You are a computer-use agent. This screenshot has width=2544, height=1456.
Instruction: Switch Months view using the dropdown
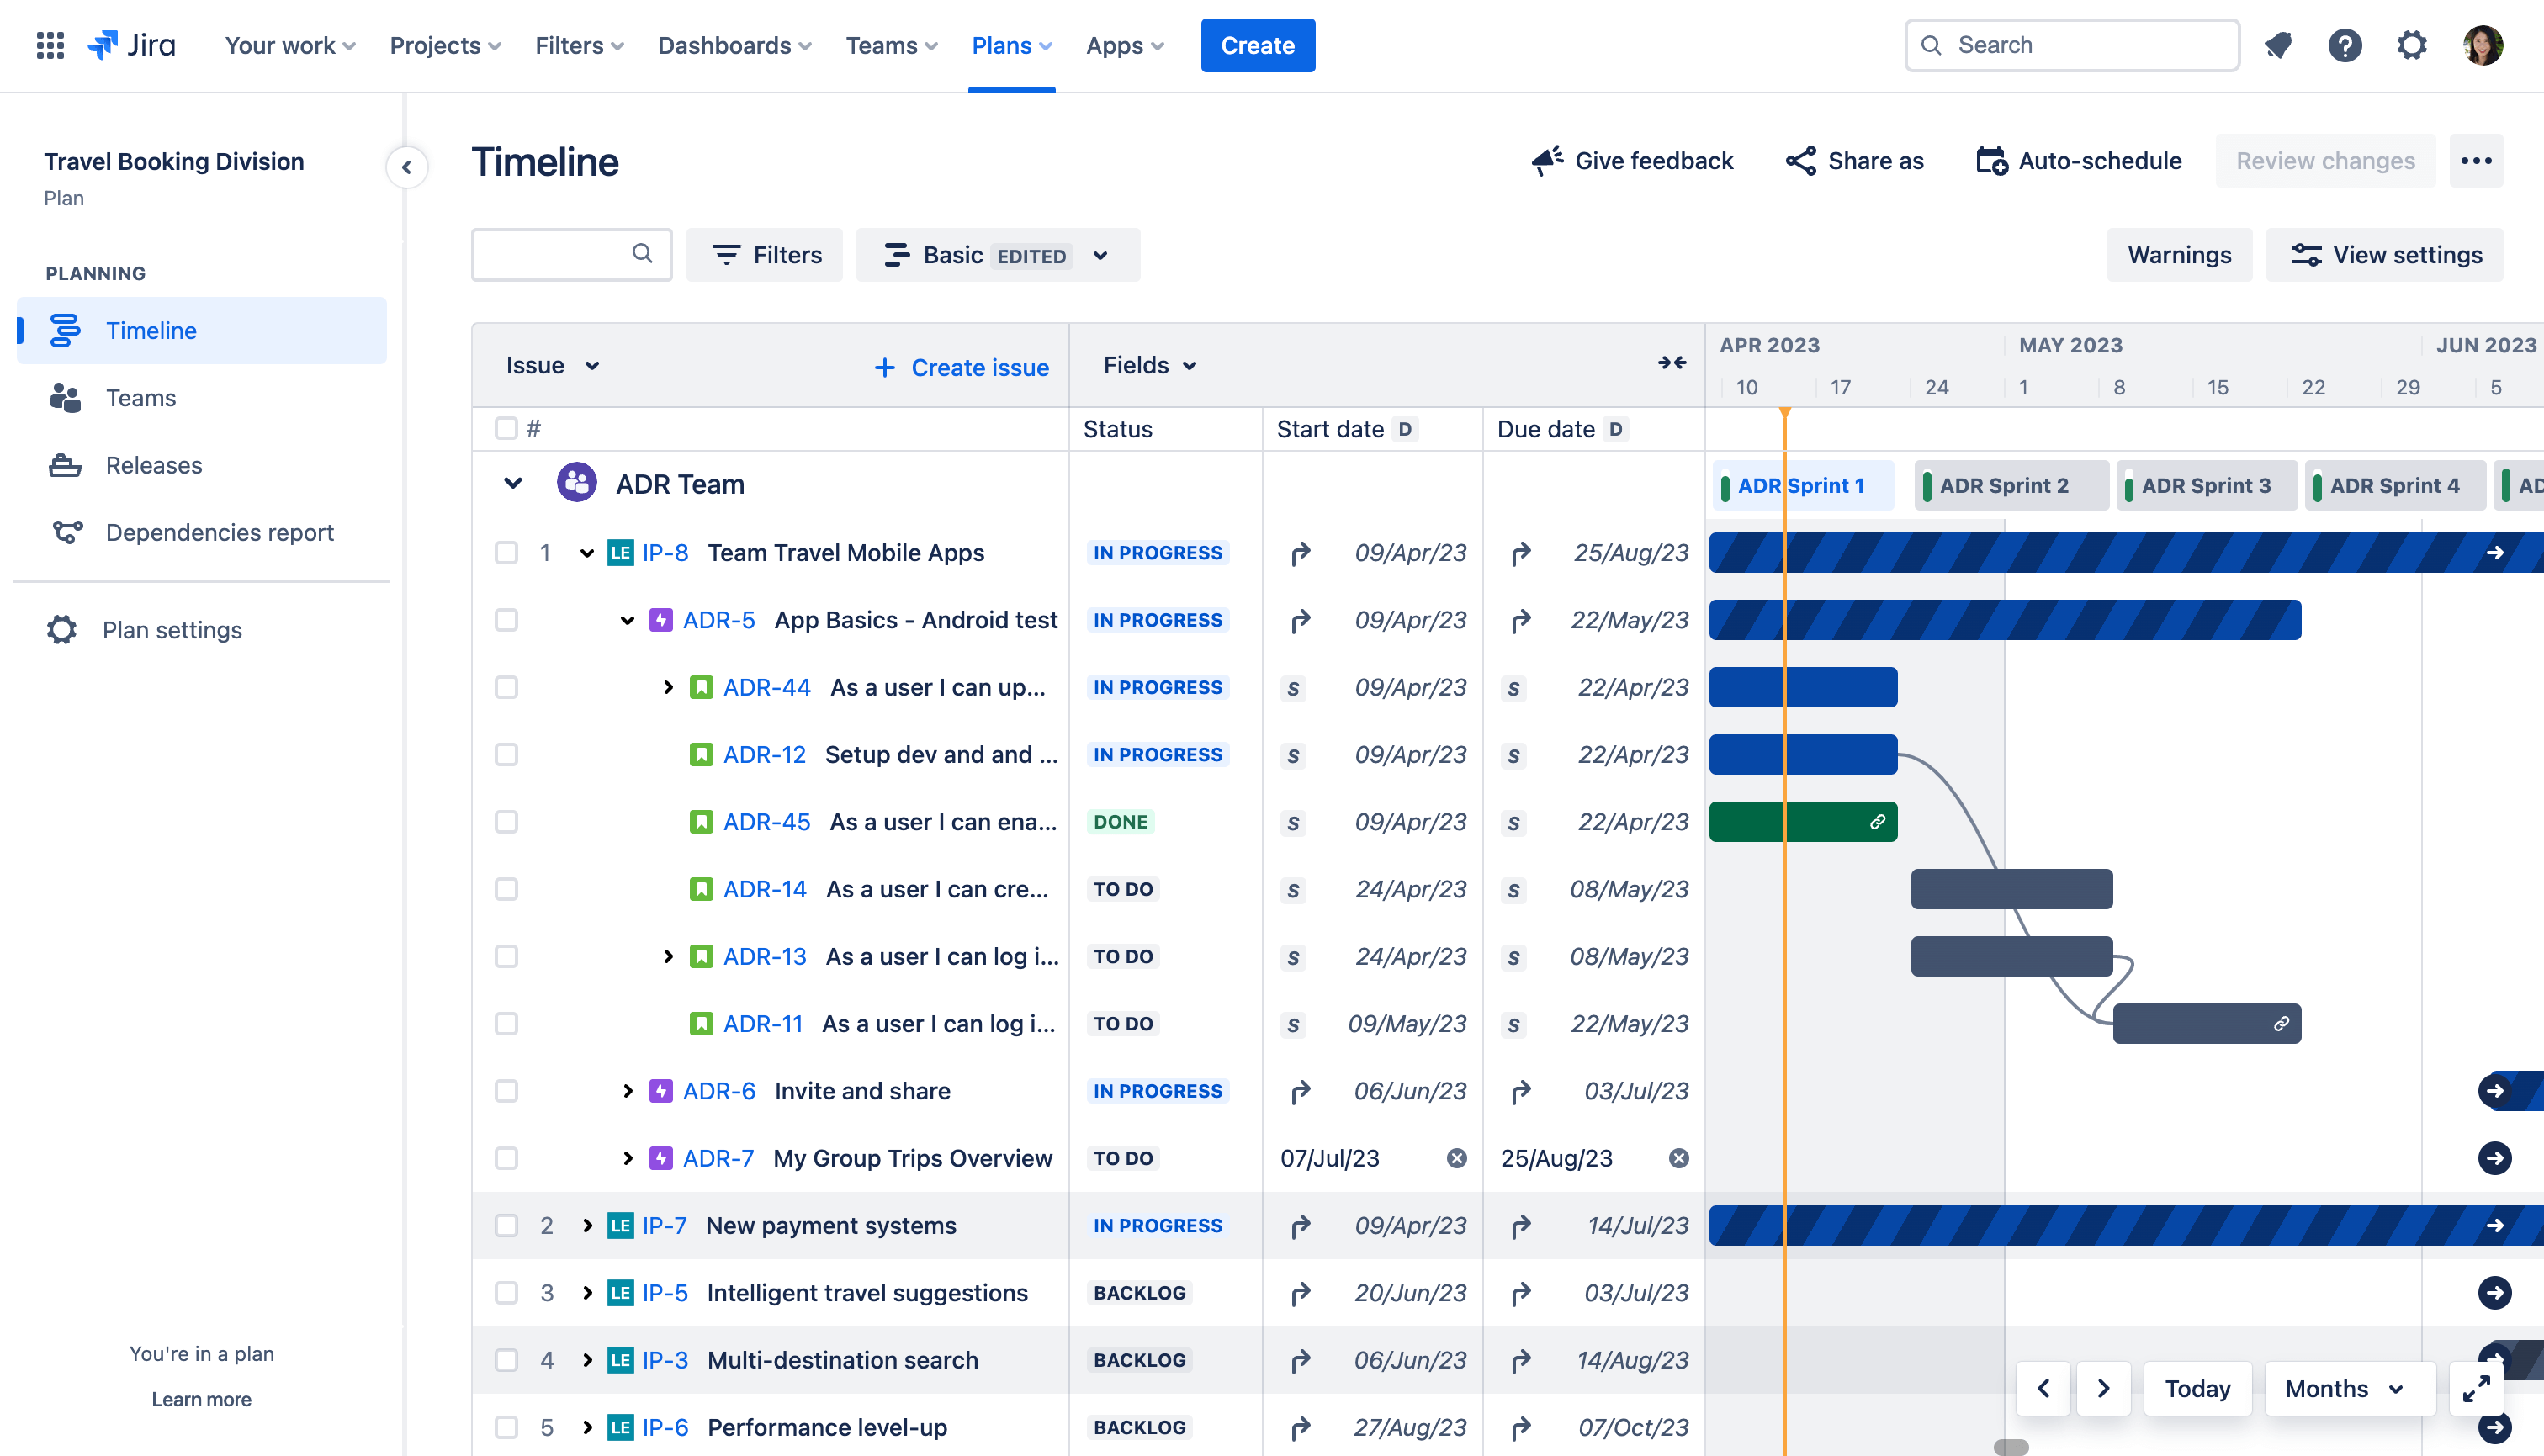(2348, 1388)
